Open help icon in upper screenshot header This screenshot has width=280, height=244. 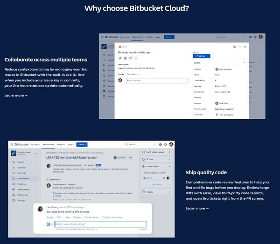250,37
